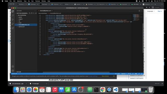167x94 pixels.
Task: Click the editor minimap
Action: point(138,17)
